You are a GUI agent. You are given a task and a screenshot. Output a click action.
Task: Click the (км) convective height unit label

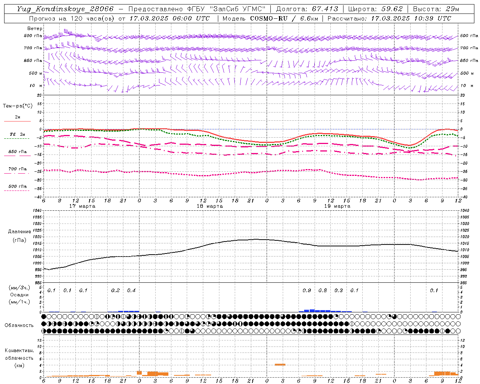click(19, 366)
